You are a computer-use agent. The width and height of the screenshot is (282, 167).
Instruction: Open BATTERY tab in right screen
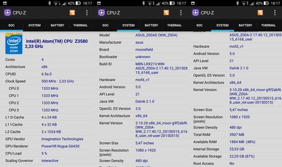pyautogui.click(x=246, y=25)
